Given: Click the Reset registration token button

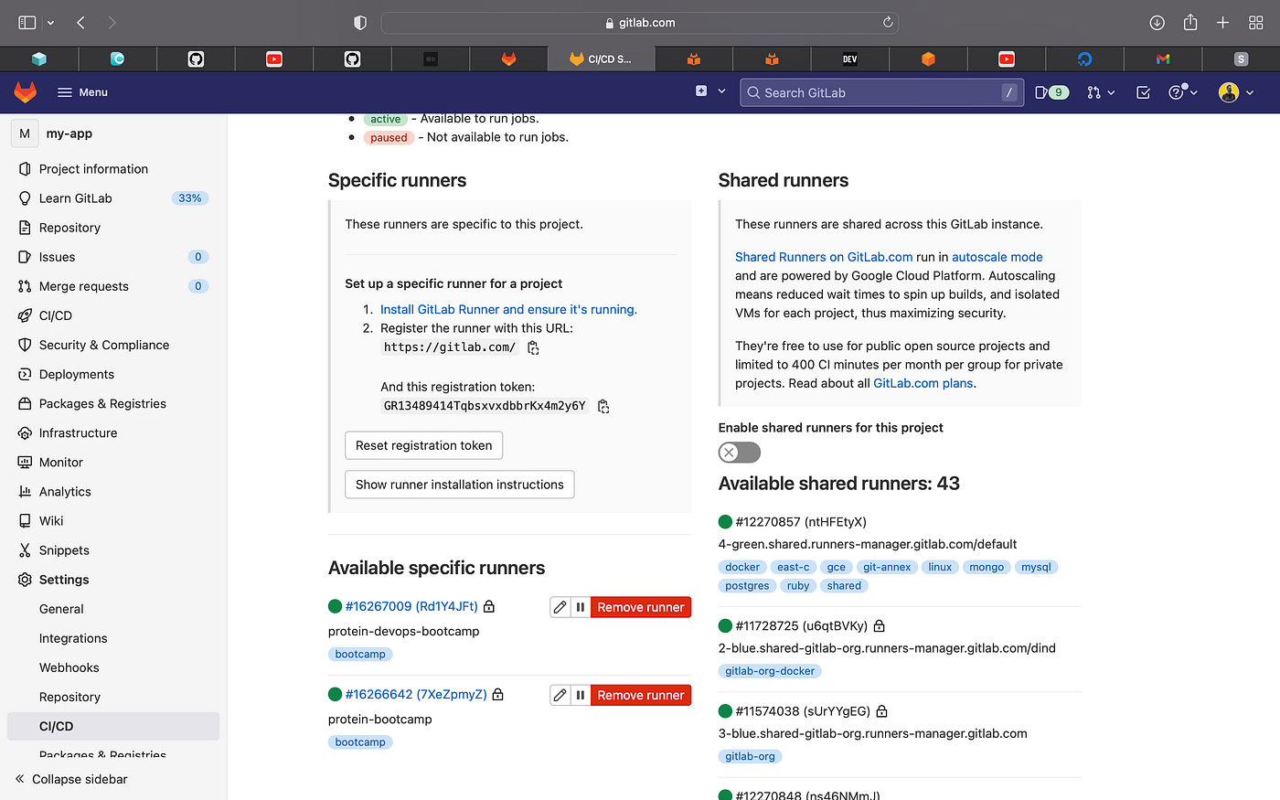Looking at the screenshot, I should (x=423, y=445).
